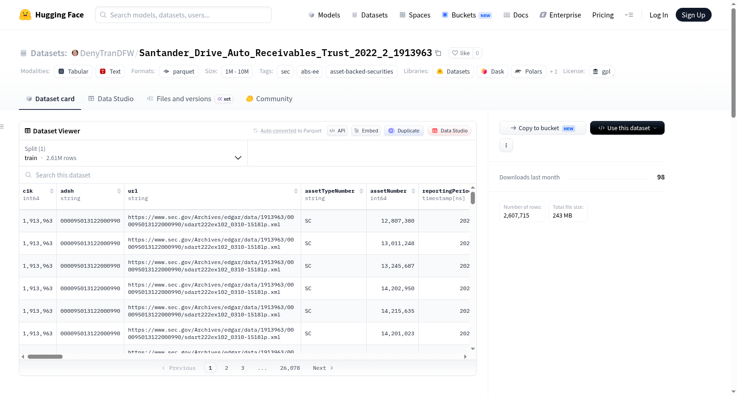
Task: Go to page 2 of the table
Action: click(227, 368)
